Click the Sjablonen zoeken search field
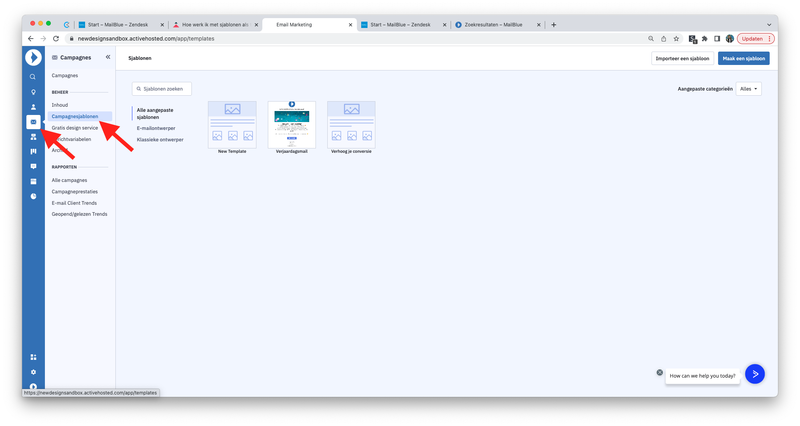The height and width of the screenshot is (426, 800). pos(162,89)
